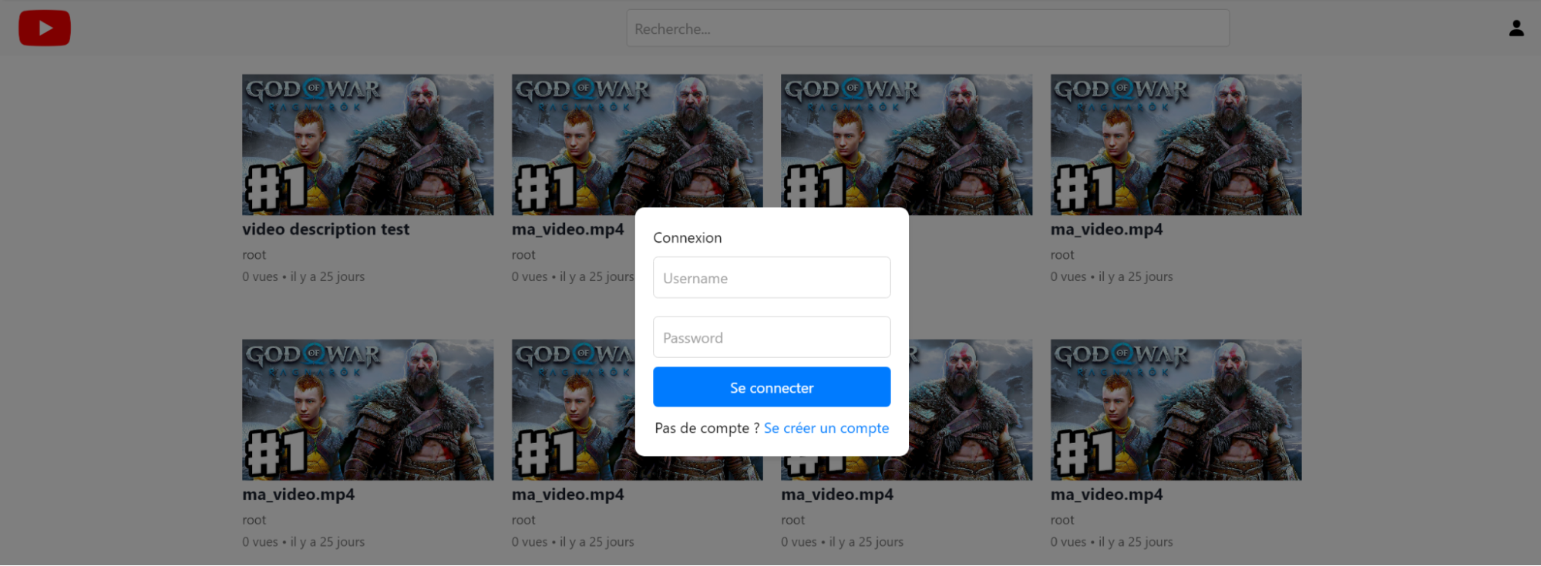Screen dimensions: 1541x566
Task: Click ma_video.mp4 title of top row's last video
Action: click(x=1105, y=229)
